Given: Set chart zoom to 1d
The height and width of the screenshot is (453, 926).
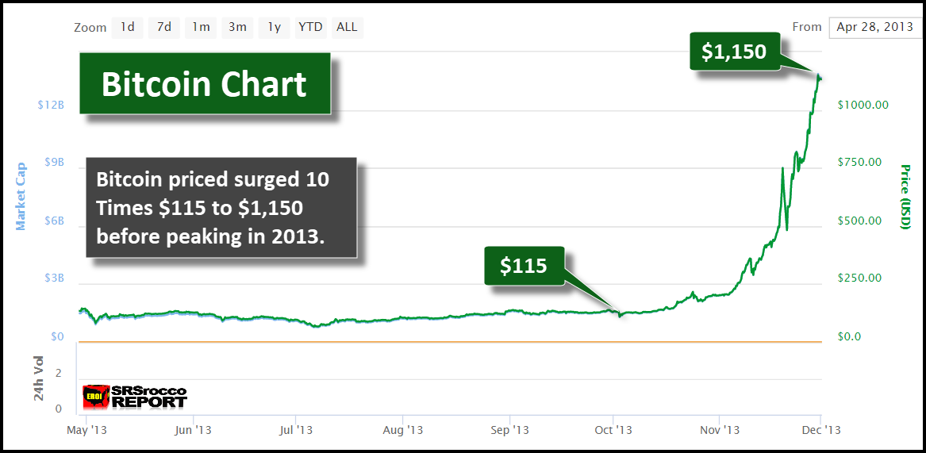Looking at the screenshot, I should point(127,27).
